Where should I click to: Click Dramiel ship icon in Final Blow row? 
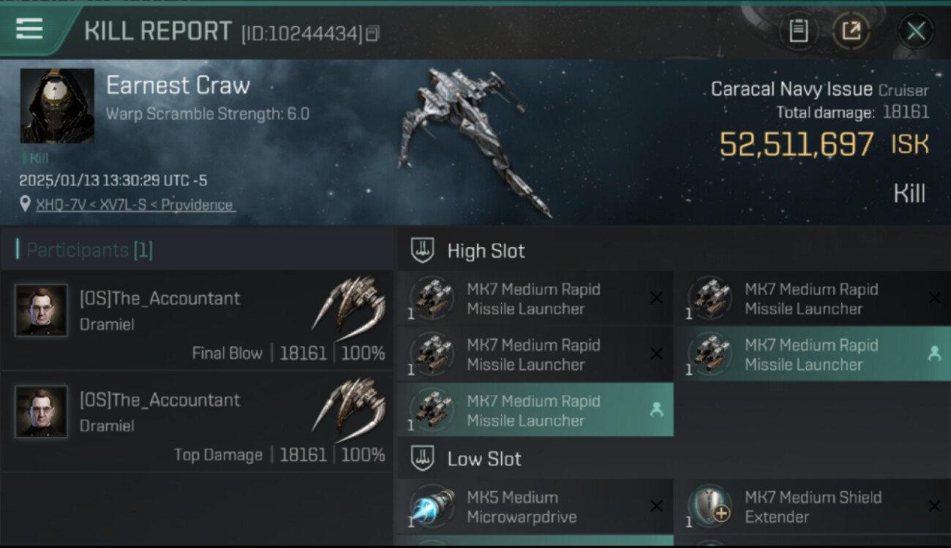pyautogui.click(x=350, y=307)
